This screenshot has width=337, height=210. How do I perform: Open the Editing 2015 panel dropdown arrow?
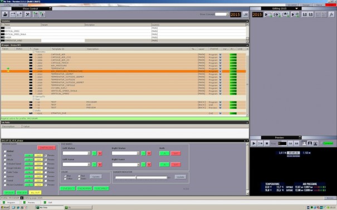tap(296, 8)
